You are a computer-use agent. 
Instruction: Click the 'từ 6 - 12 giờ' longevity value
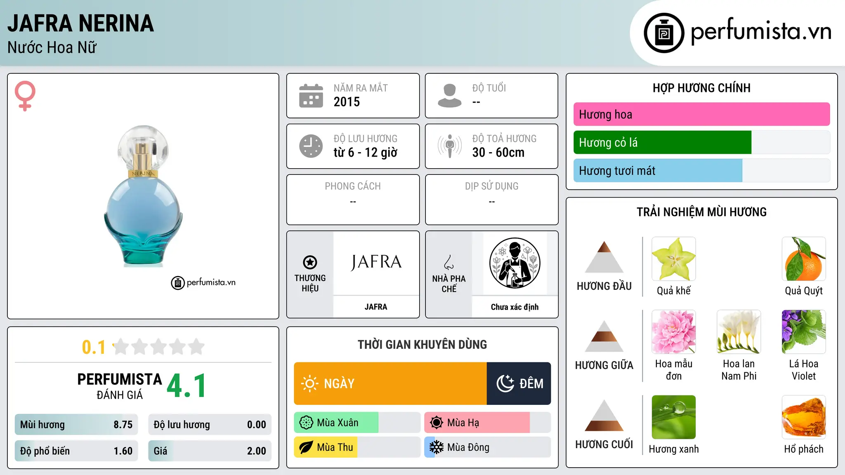pyautogui.click(x=365, y=153)
